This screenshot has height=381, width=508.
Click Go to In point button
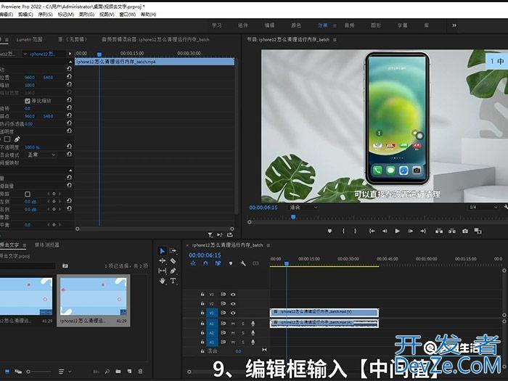372,231
